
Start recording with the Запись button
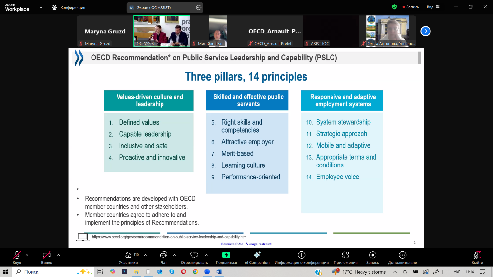point(373,257)
